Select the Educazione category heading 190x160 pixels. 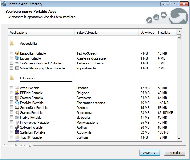point(28,78)
